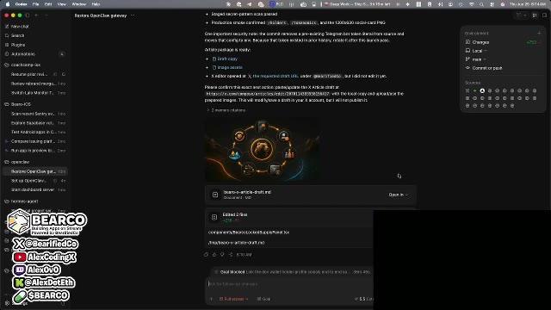Image resolution: width=551 pixels, height=310 pixels.
Task: Select the 'Restore OpenClaw gat...' chat
Action: [35, 171]
